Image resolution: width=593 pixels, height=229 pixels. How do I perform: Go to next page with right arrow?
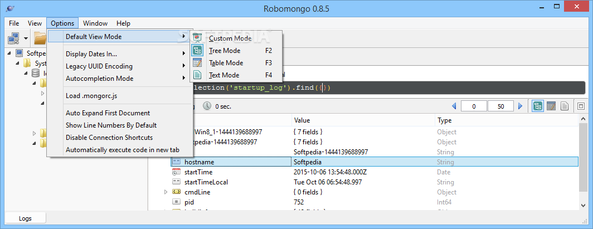(521, 106)
